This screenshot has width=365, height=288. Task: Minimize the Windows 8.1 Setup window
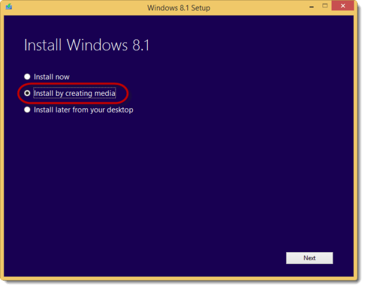tap(312, 7)
